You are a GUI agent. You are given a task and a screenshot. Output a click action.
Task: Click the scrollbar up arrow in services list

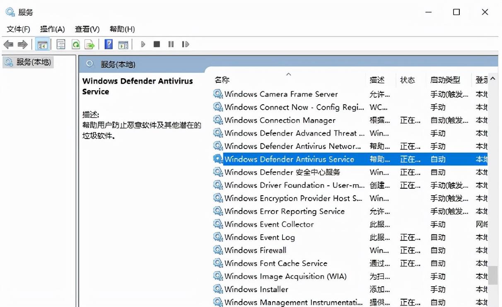[492, 79]
